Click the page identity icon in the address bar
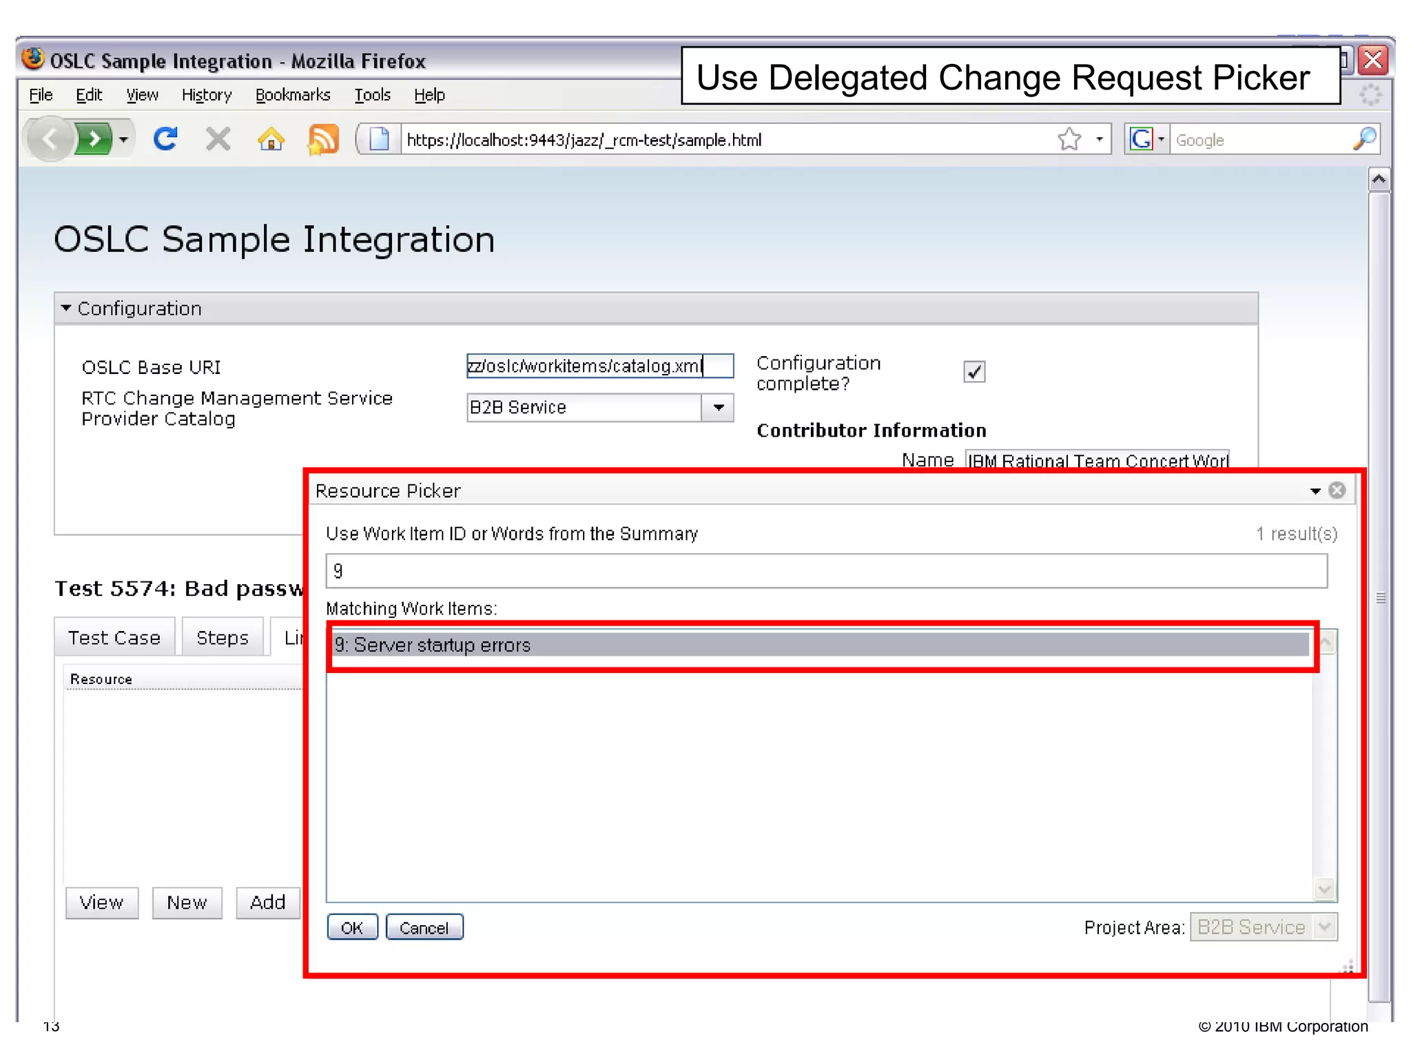1411x1058 pixels. click(378, 139)
